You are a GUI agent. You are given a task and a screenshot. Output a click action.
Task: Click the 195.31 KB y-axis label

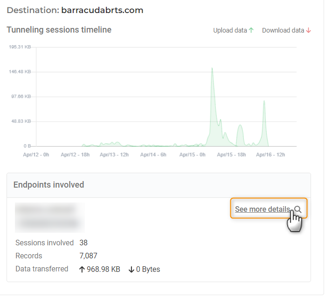point(20,47)
